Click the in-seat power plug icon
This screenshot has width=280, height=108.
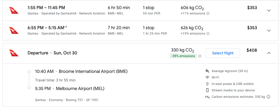tap(207, 84)
